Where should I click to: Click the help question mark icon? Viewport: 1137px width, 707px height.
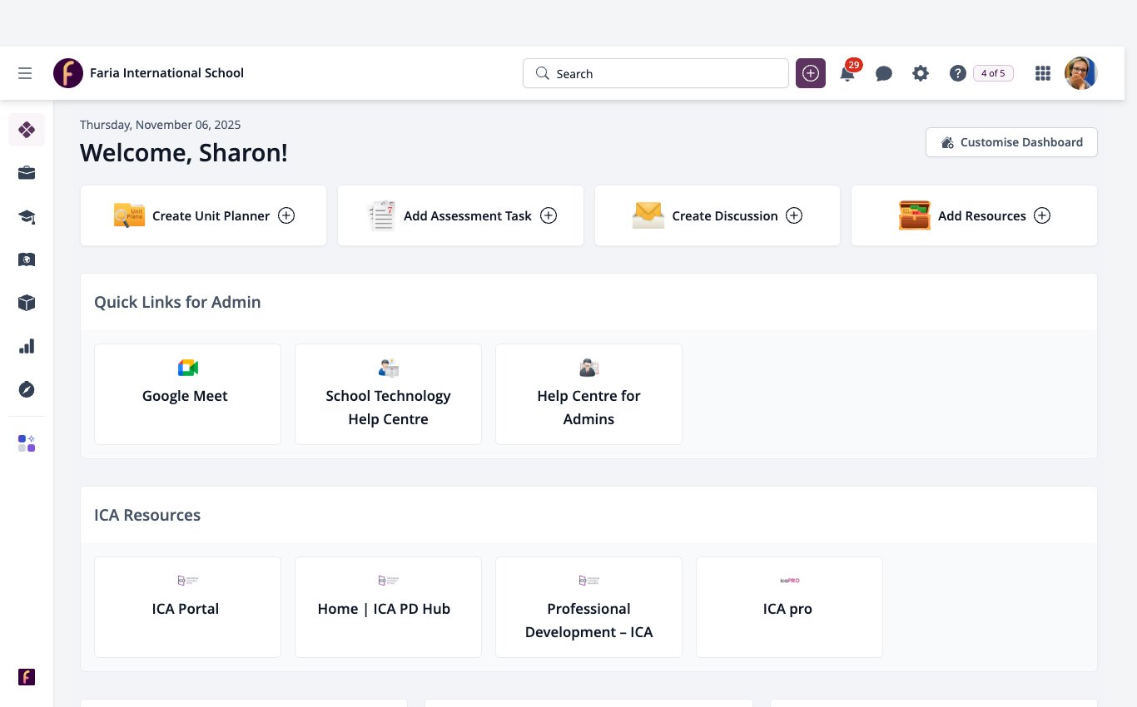click(957, 73)
